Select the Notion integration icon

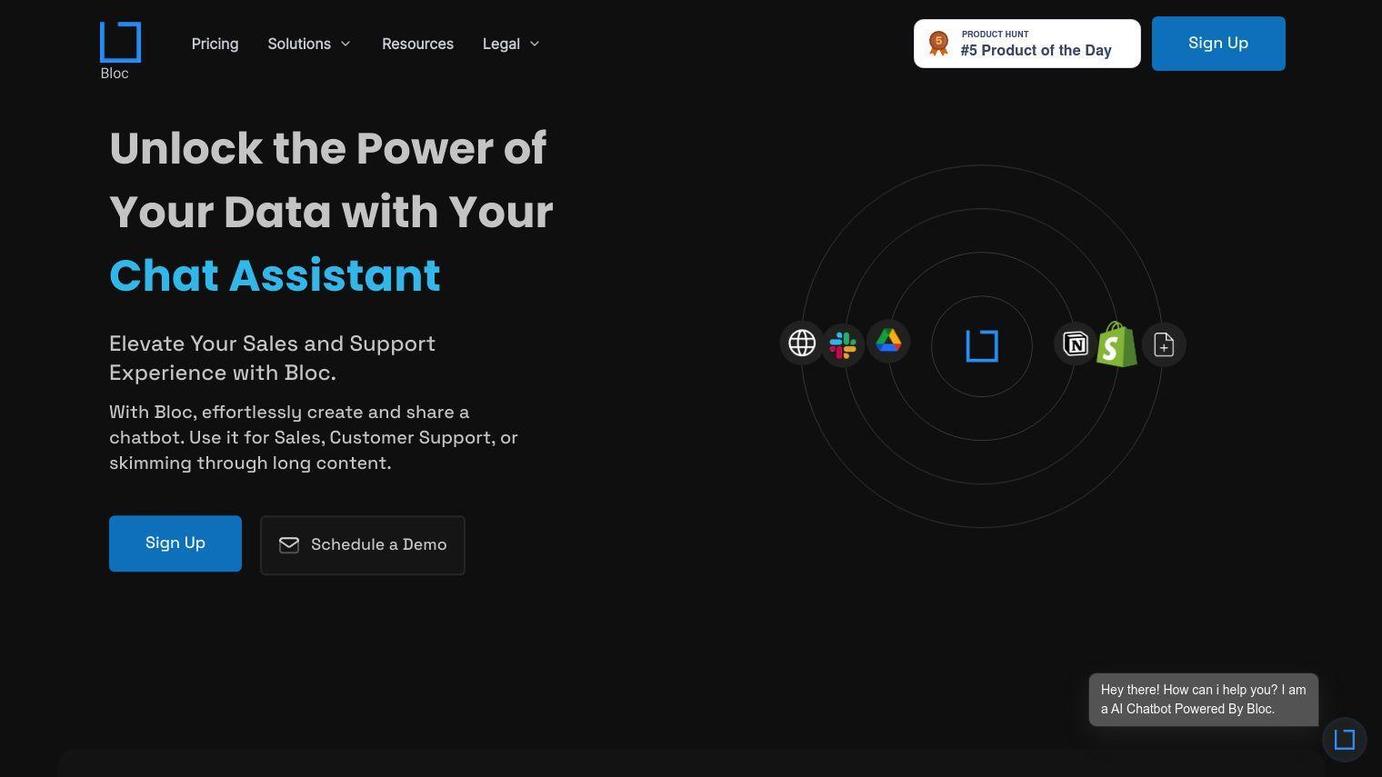pos(1076,344)
